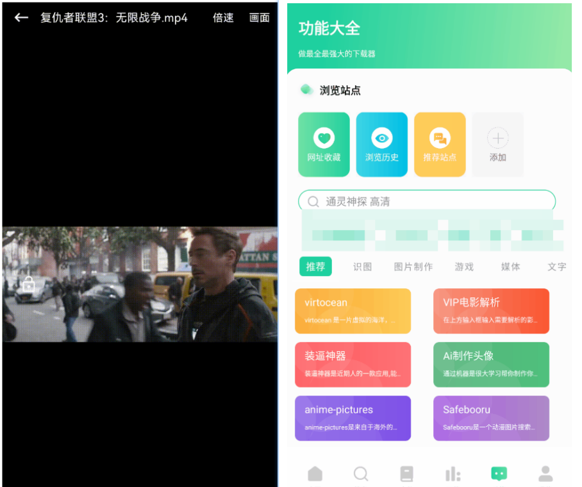Open the virtocean card
This screenshot has width=582, height=487.
click(353, 311)
